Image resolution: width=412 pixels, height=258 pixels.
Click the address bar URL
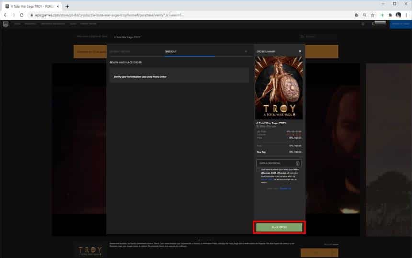[108, 15]
